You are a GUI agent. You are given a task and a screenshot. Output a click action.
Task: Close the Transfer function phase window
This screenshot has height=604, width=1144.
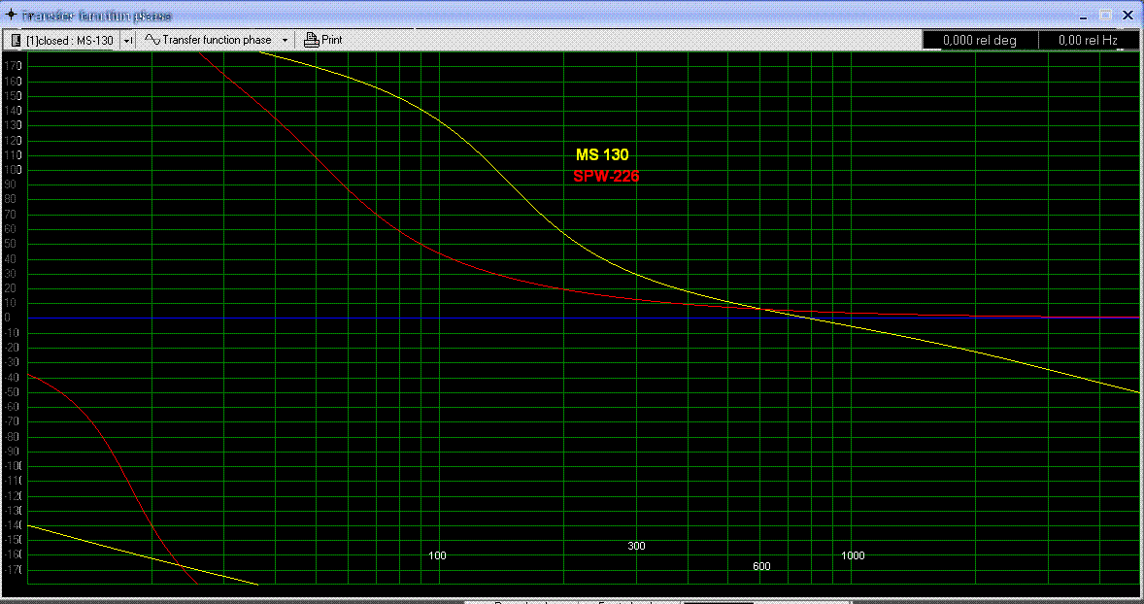[x=1127, y=15]
